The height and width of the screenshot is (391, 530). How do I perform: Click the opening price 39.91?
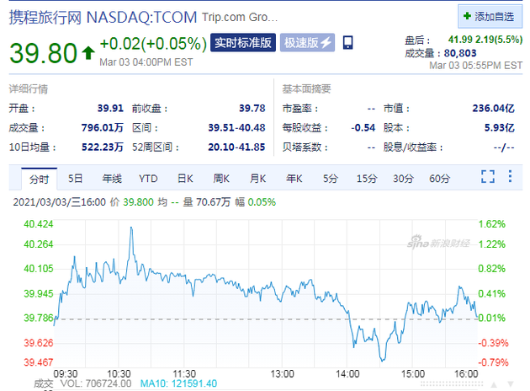[110, 109]
